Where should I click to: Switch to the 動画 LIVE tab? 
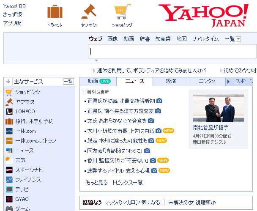[99, 81]
